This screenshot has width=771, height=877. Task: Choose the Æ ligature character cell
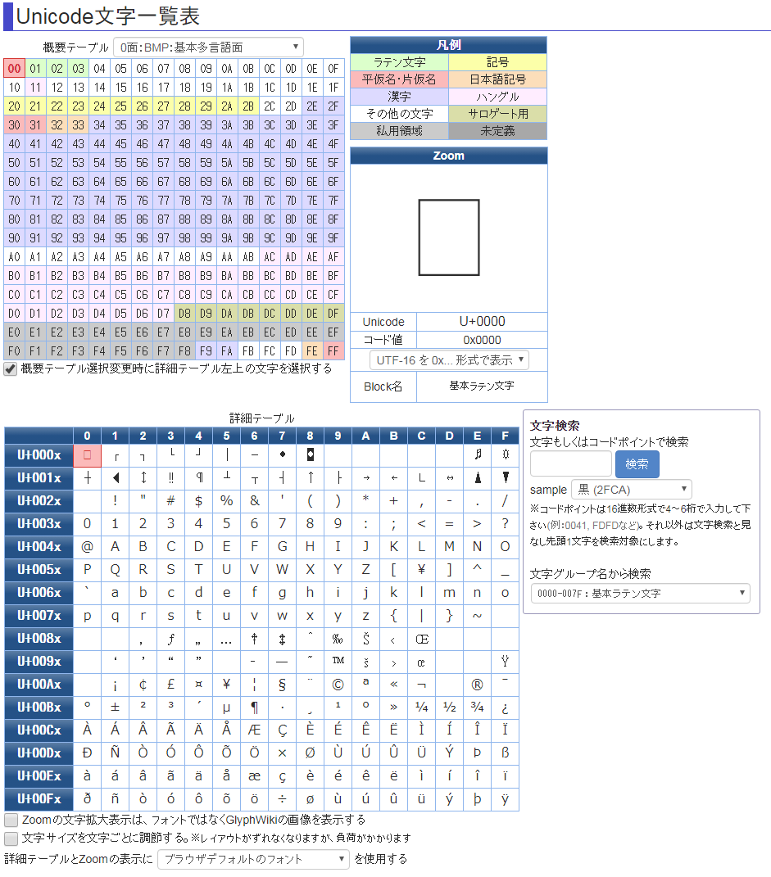tap(254, 730)
